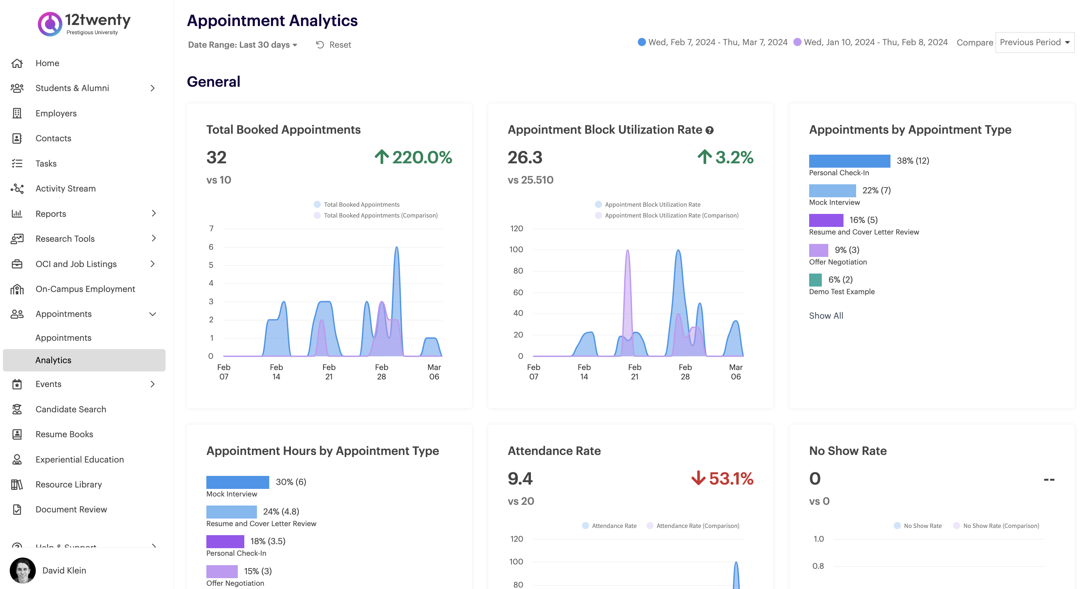The image size is (1082, 589).
Task: Click the On-Campus Employment icon
Action: pyautogui.click(x=17, y=289)
